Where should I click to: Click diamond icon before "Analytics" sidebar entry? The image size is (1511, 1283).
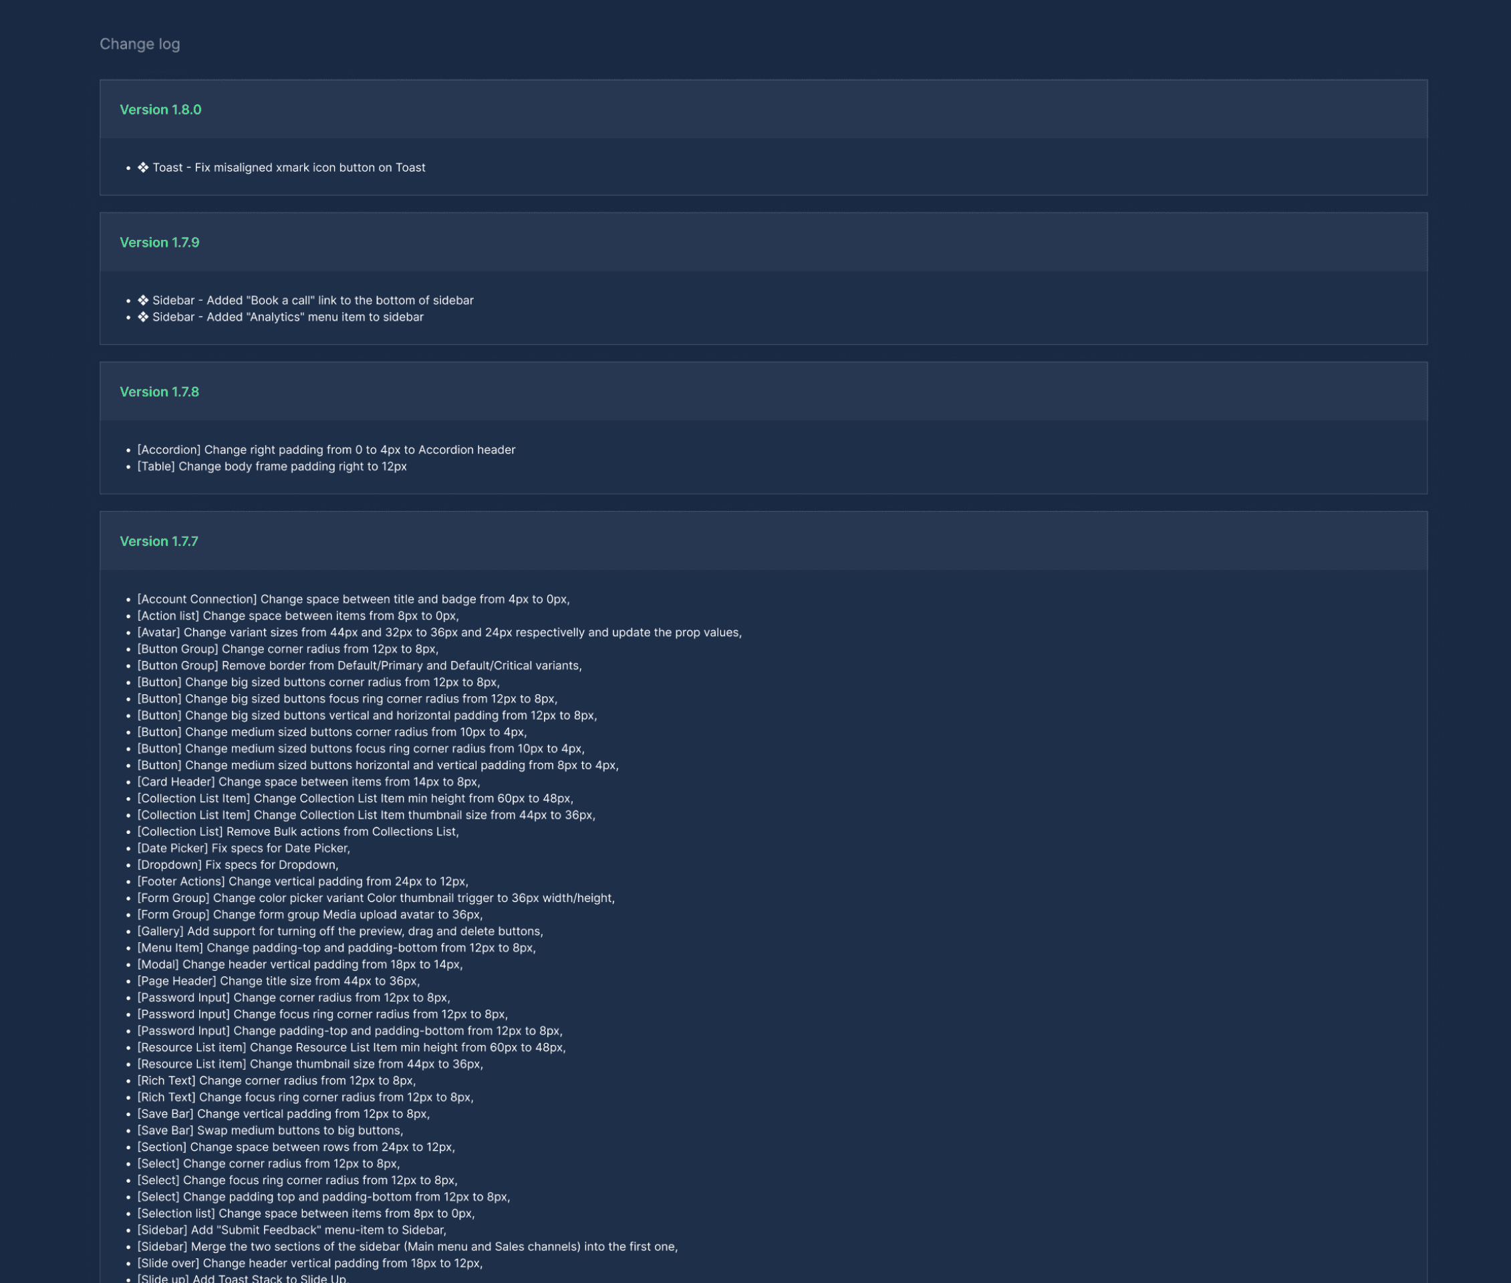click(x=143, y=317)
